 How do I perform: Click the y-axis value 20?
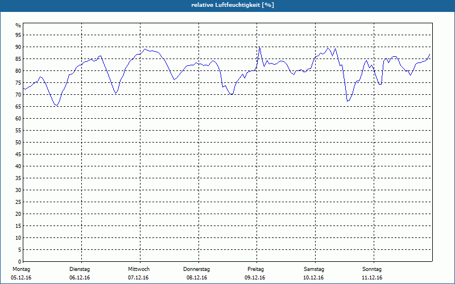[x=18, y=214]
